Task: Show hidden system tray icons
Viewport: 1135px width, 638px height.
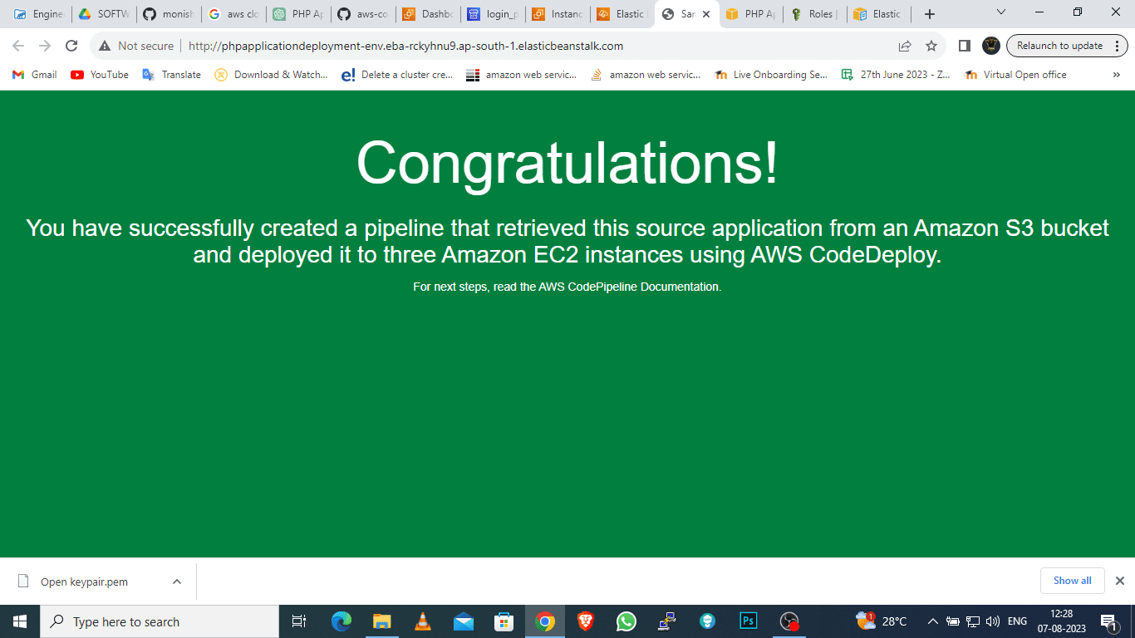Action: pos(932,621)
